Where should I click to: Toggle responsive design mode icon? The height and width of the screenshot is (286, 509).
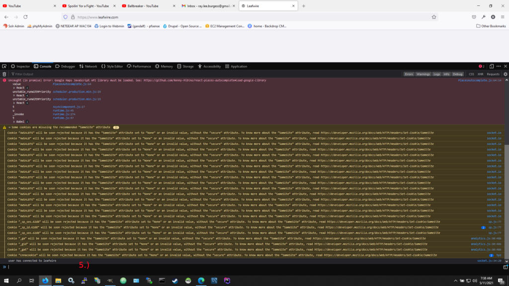pos(492,66)
